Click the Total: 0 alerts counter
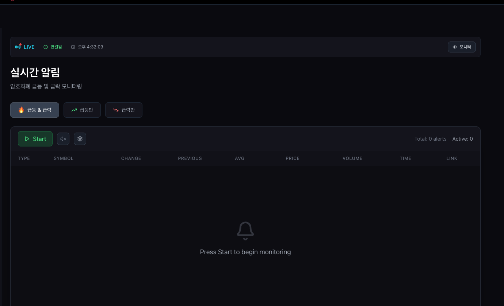The height and width of the screenshot is (306, 504). point(431,139)
